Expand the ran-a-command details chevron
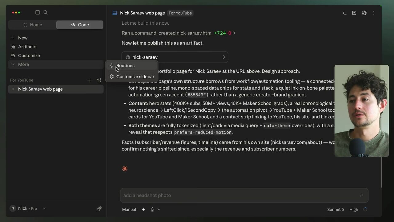This screenshot has width=394, height=222. (x=234, y=33)
